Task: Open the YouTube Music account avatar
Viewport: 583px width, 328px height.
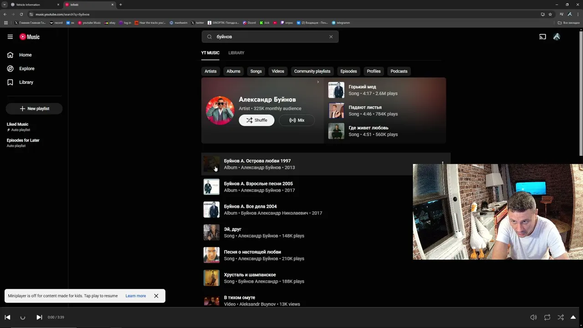Action: click(x=557, y=37)
